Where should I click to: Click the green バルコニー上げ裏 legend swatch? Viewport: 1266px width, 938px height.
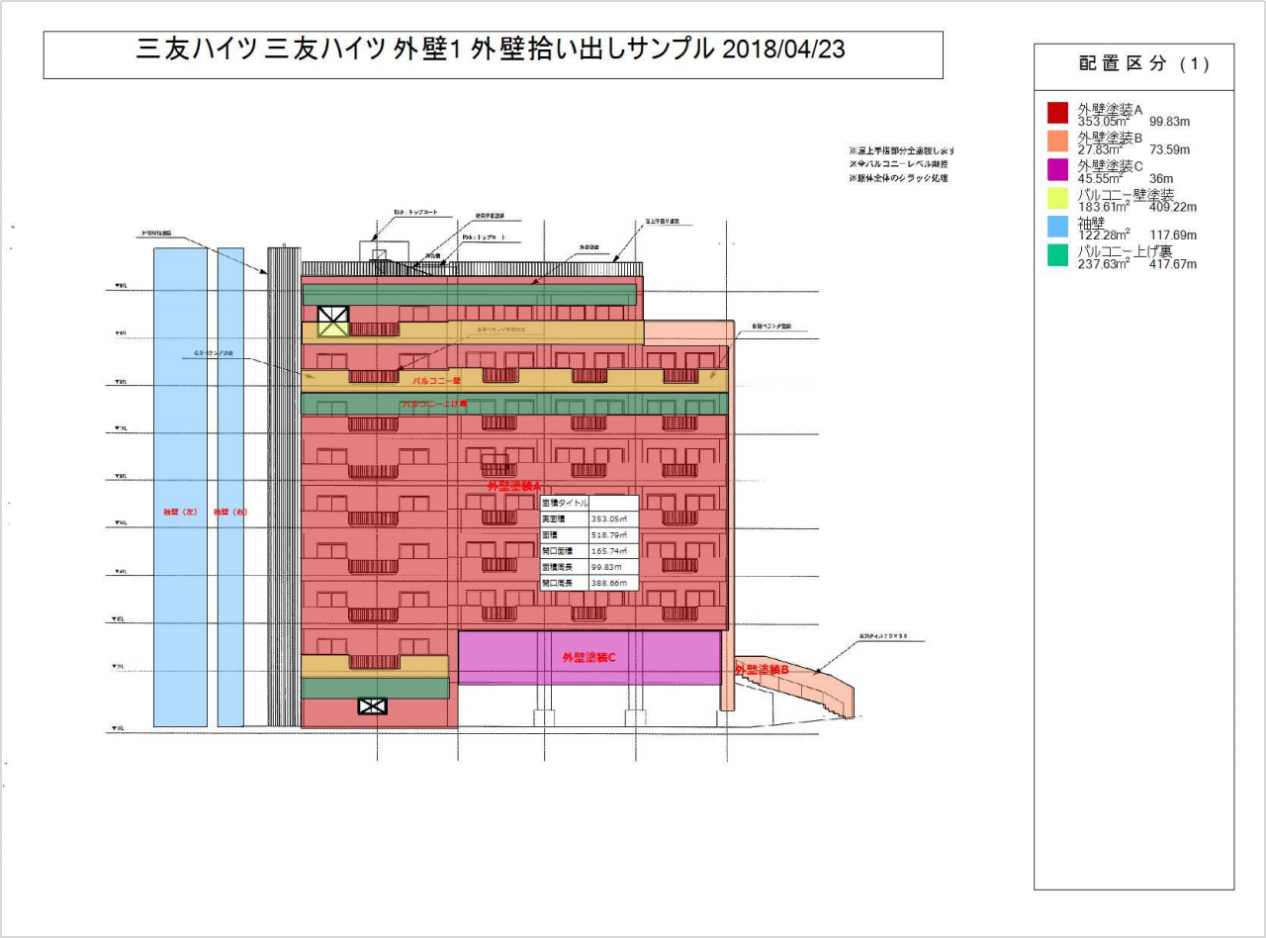pos(1057,254)
